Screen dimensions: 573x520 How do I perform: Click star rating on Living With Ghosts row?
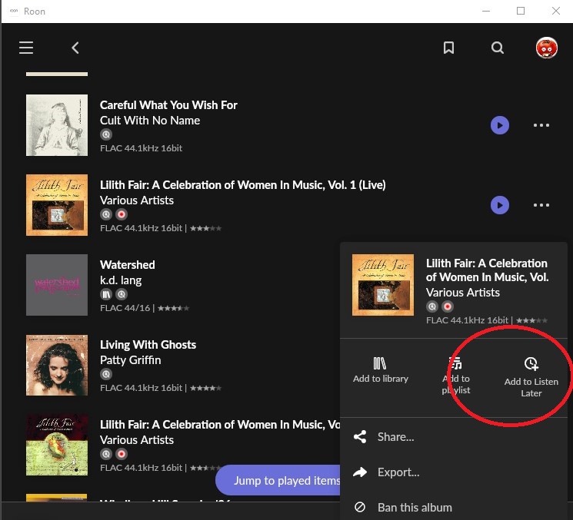coord(205,388)
